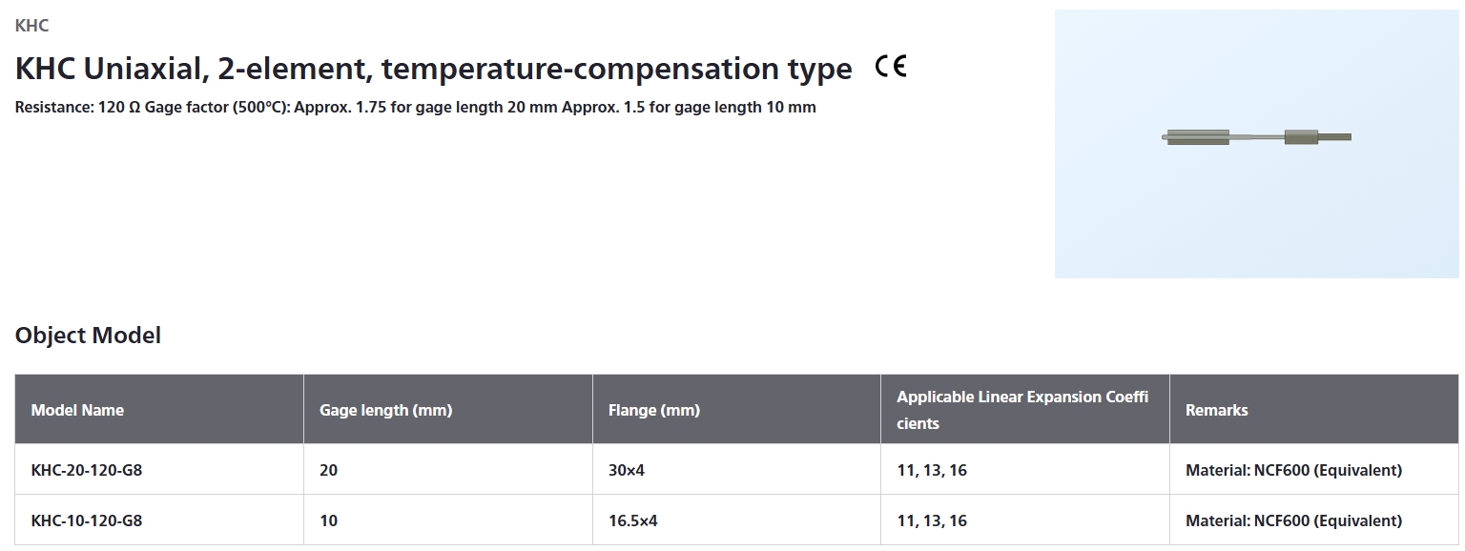Click the Material: NCF600 remark in the KHC-20-120-G8 row
This screenshot has width=1465, height=551.
tap(1293, 470)
